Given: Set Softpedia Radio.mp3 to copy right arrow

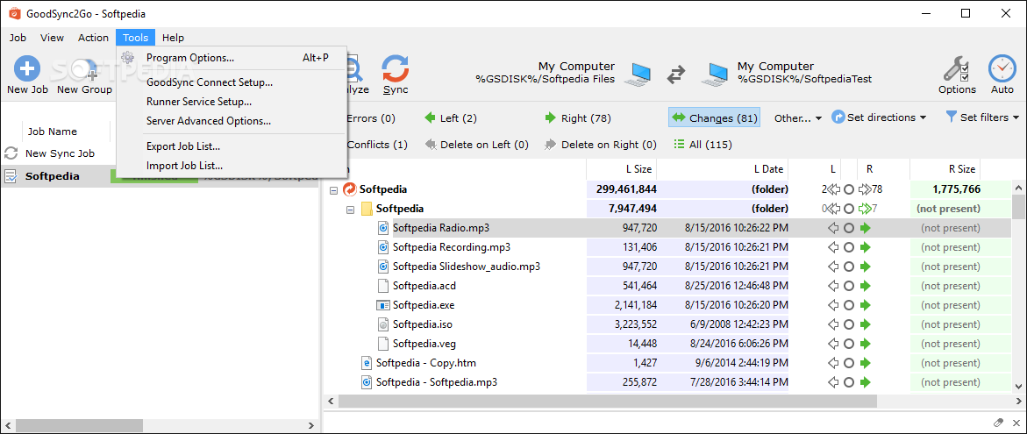Looking at the screenshot, I should click(x=866, y=229).
